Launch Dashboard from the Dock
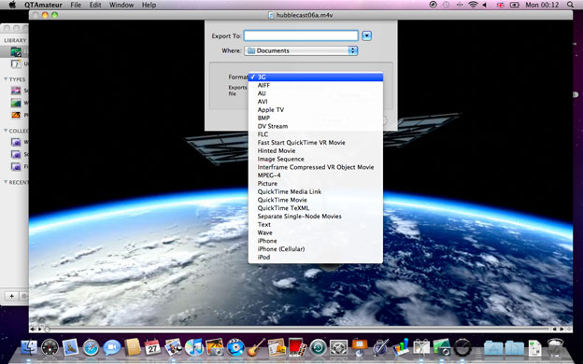The image size is (583, 364). (x=50, y=348)
